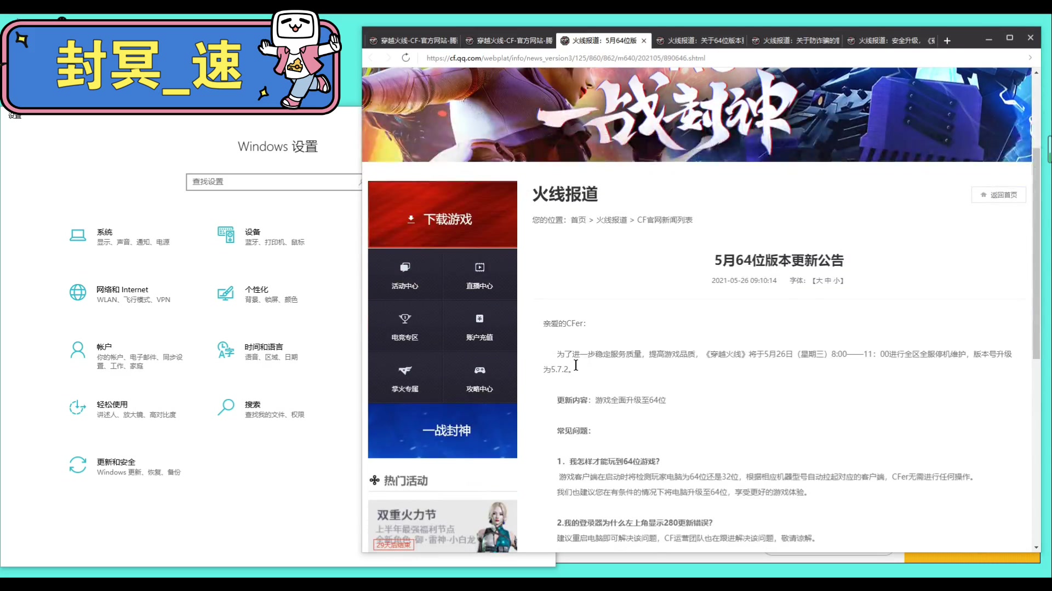
Task: Open 设备 settings icon
Action: [x=226, y=235]
